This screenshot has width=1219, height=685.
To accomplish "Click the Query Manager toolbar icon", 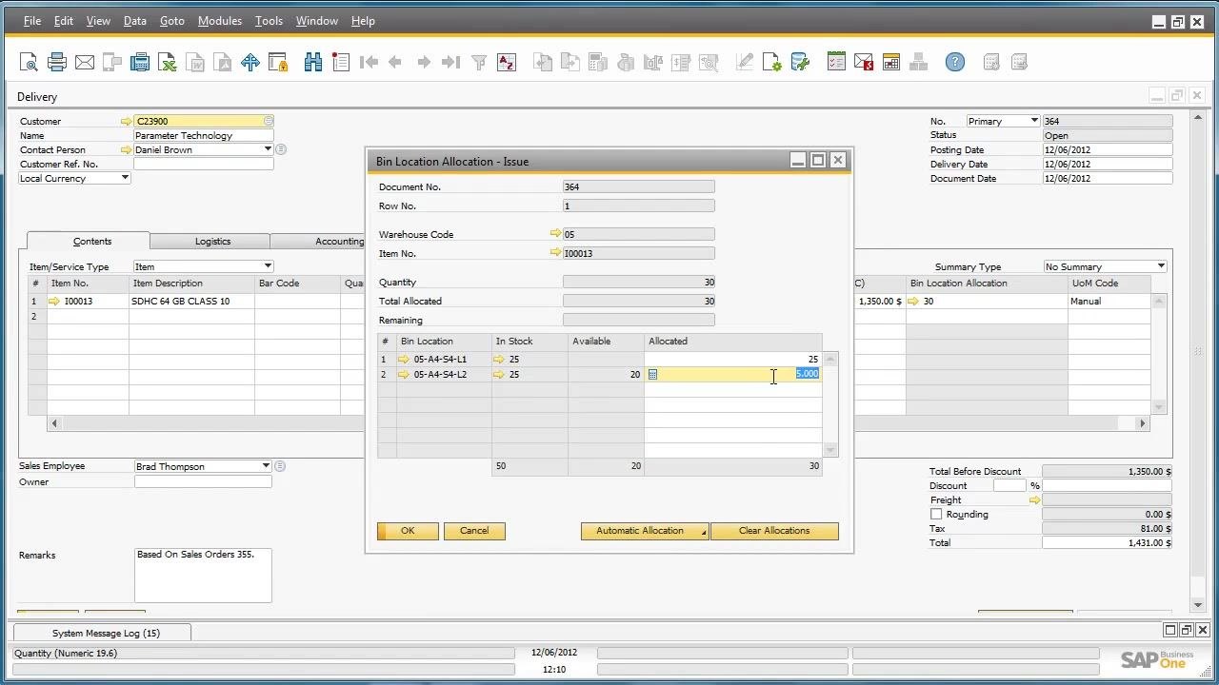I will click(800, 63).
